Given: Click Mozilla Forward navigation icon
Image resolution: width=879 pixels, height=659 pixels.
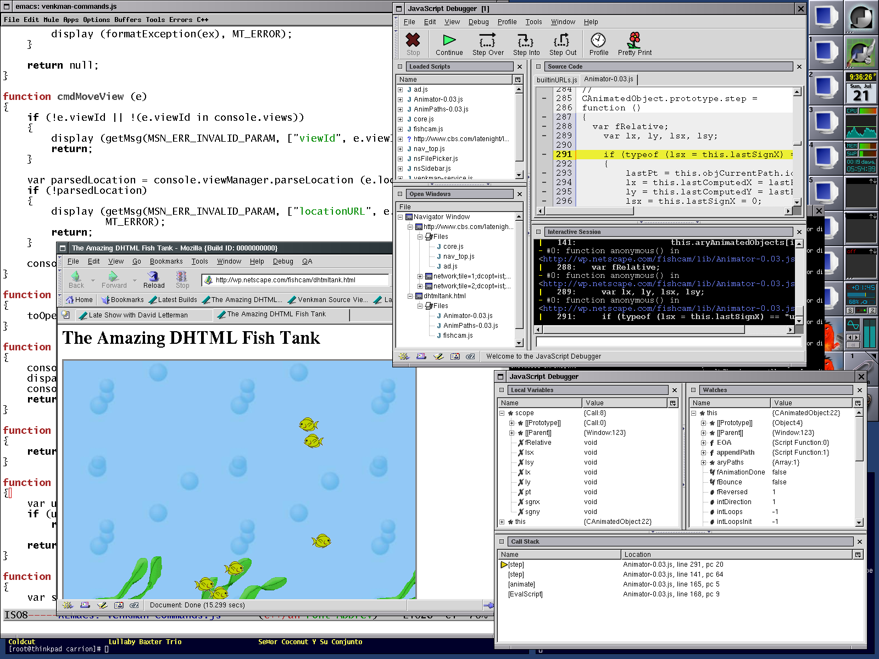Looking at the screenshot, I should click(113, 276).
